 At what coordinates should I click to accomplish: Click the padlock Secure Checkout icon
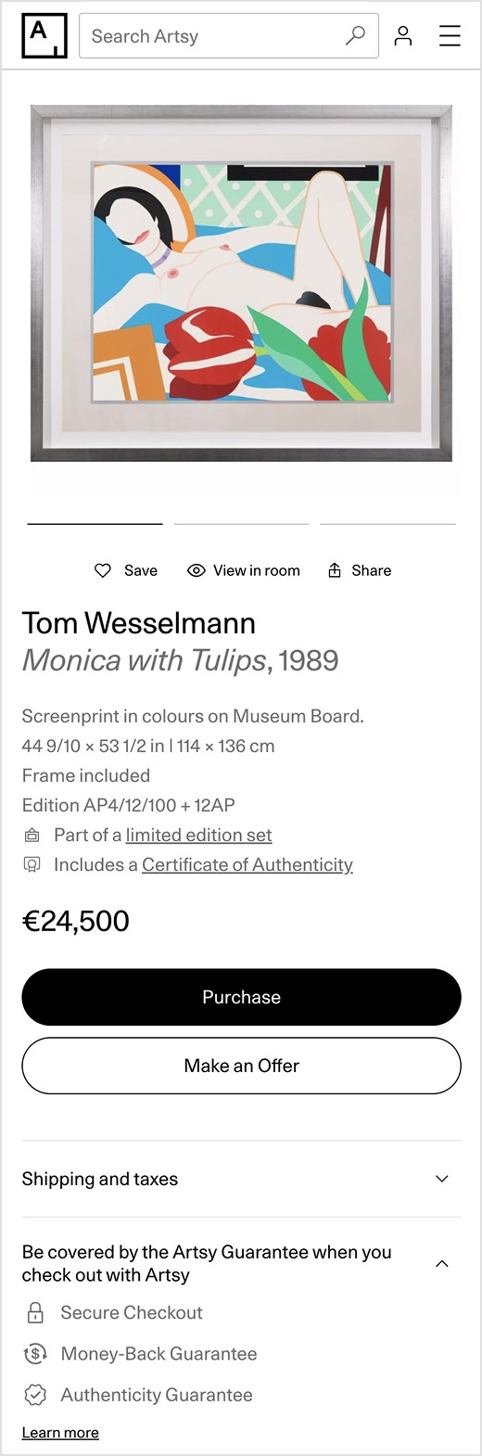click(35, 1312)
